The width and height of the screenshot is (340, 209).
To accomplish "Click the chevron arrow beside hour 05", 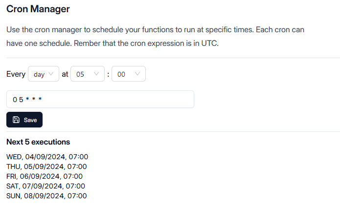I will 96,74.
